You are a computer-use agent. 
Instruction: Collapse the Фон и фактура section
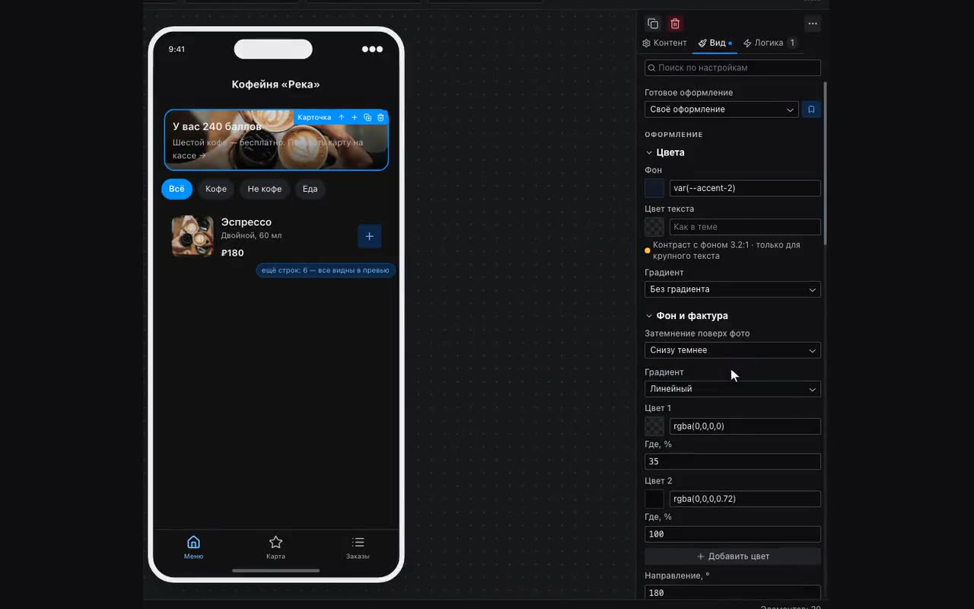coord(686,316)
